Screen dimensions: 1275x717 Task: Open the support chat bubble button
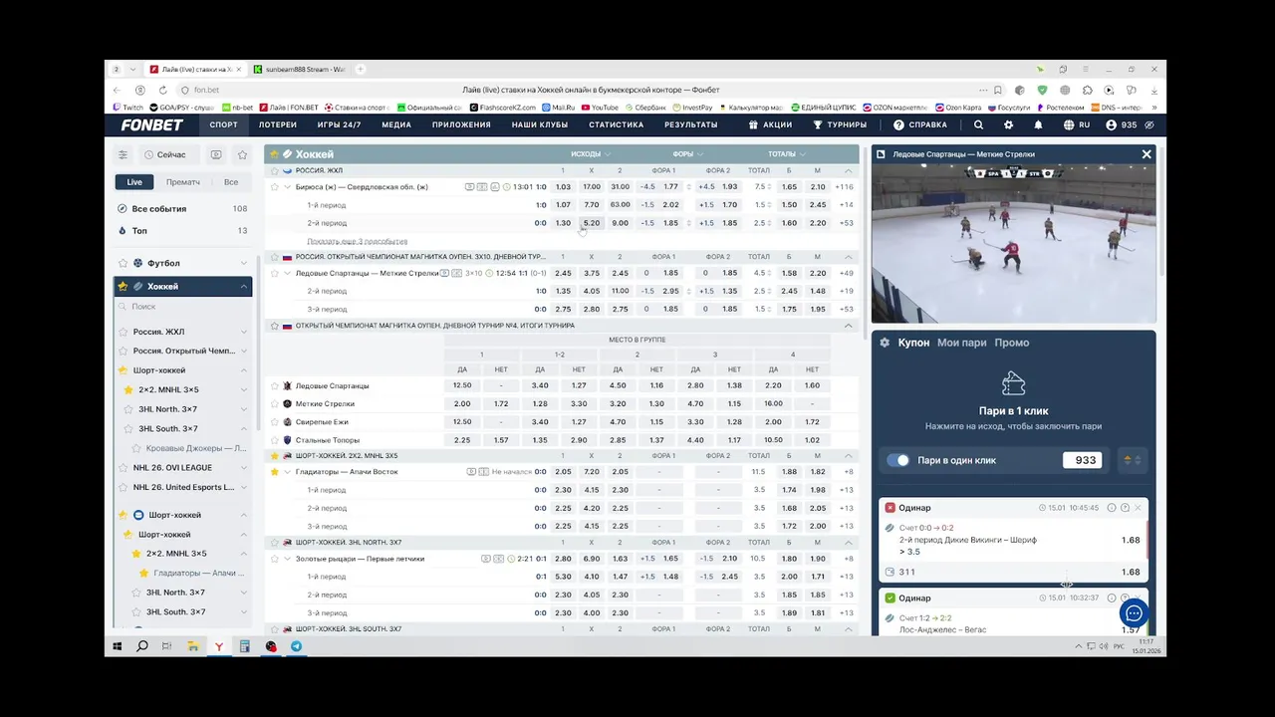coord(1134,613)
